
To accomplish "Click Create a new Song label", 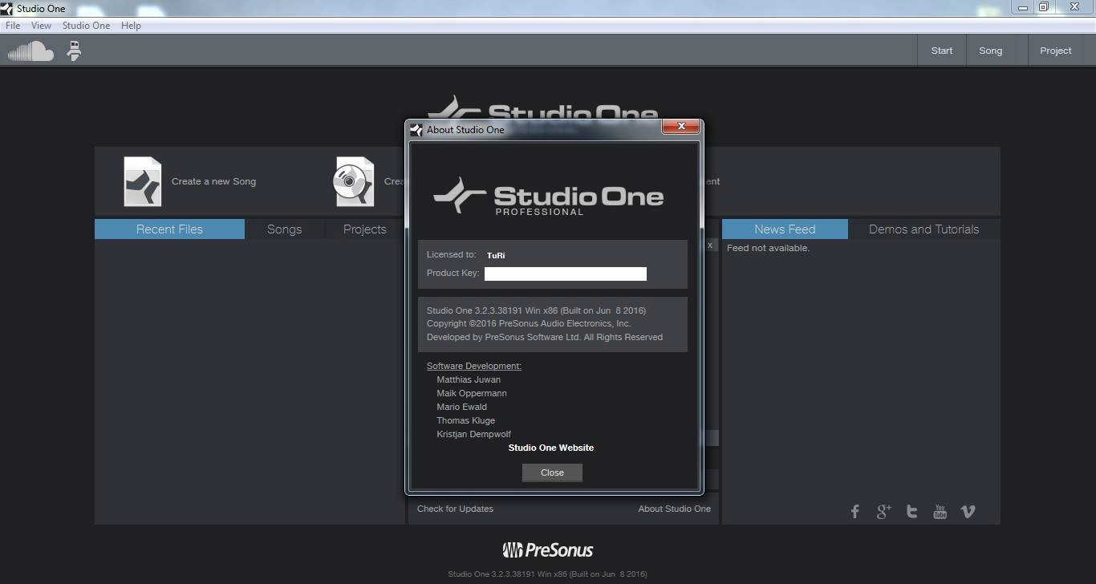I will (x=213, y=181).
